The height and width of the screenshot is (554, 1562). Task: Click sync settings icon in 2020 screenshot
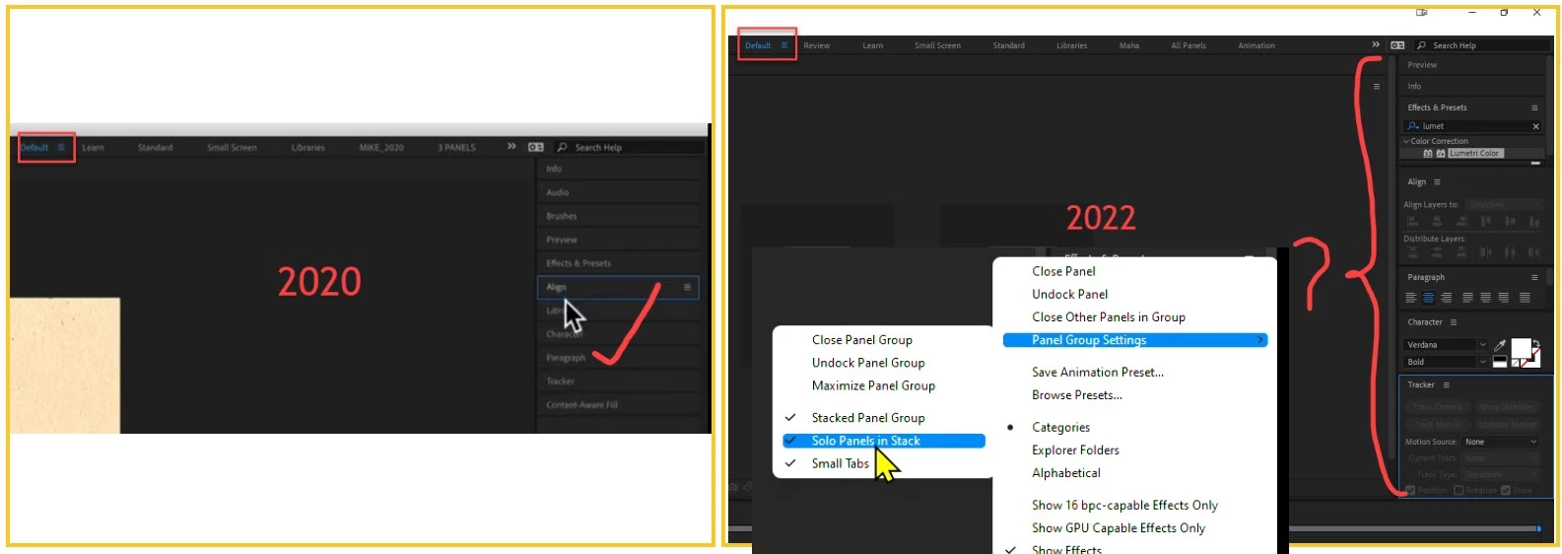tap(535, 147)
